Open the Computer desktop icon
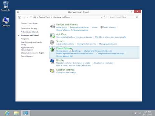This screenshot has height=116, width=155. click(x=6, y=22)
